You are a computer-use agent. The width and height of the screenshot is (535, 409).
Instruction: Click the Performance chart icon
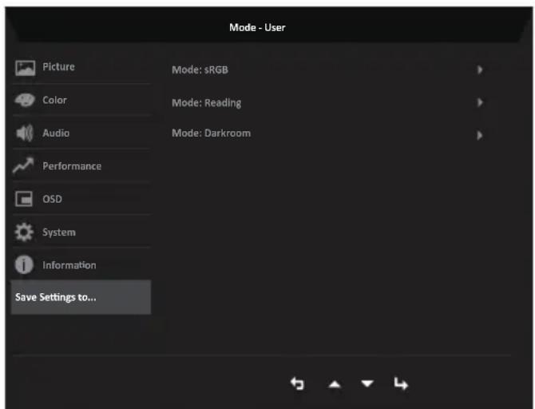click(23, 165)
